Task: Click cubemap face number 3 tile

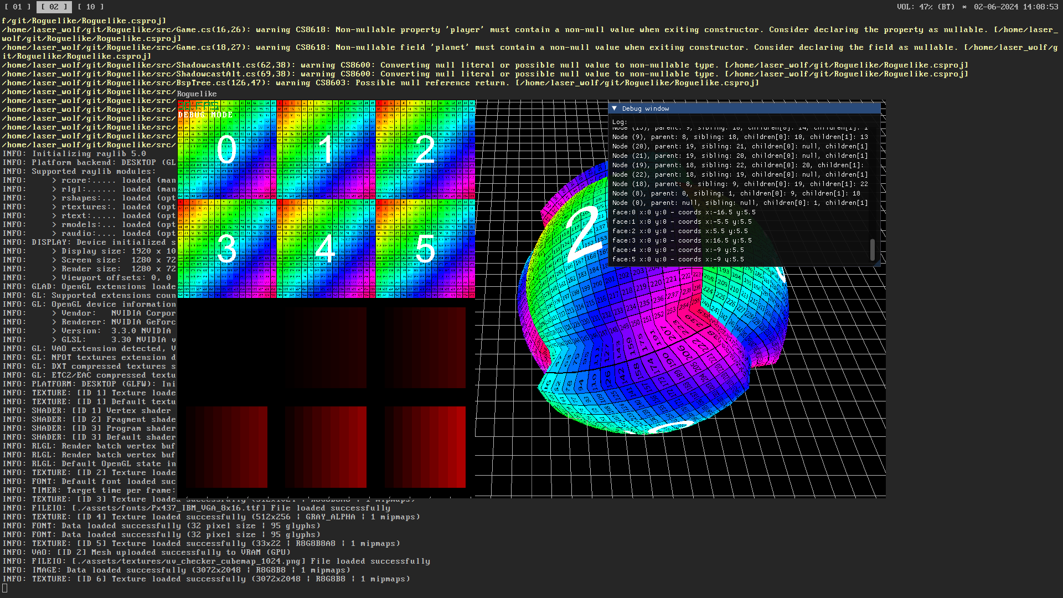Action: 226,249
